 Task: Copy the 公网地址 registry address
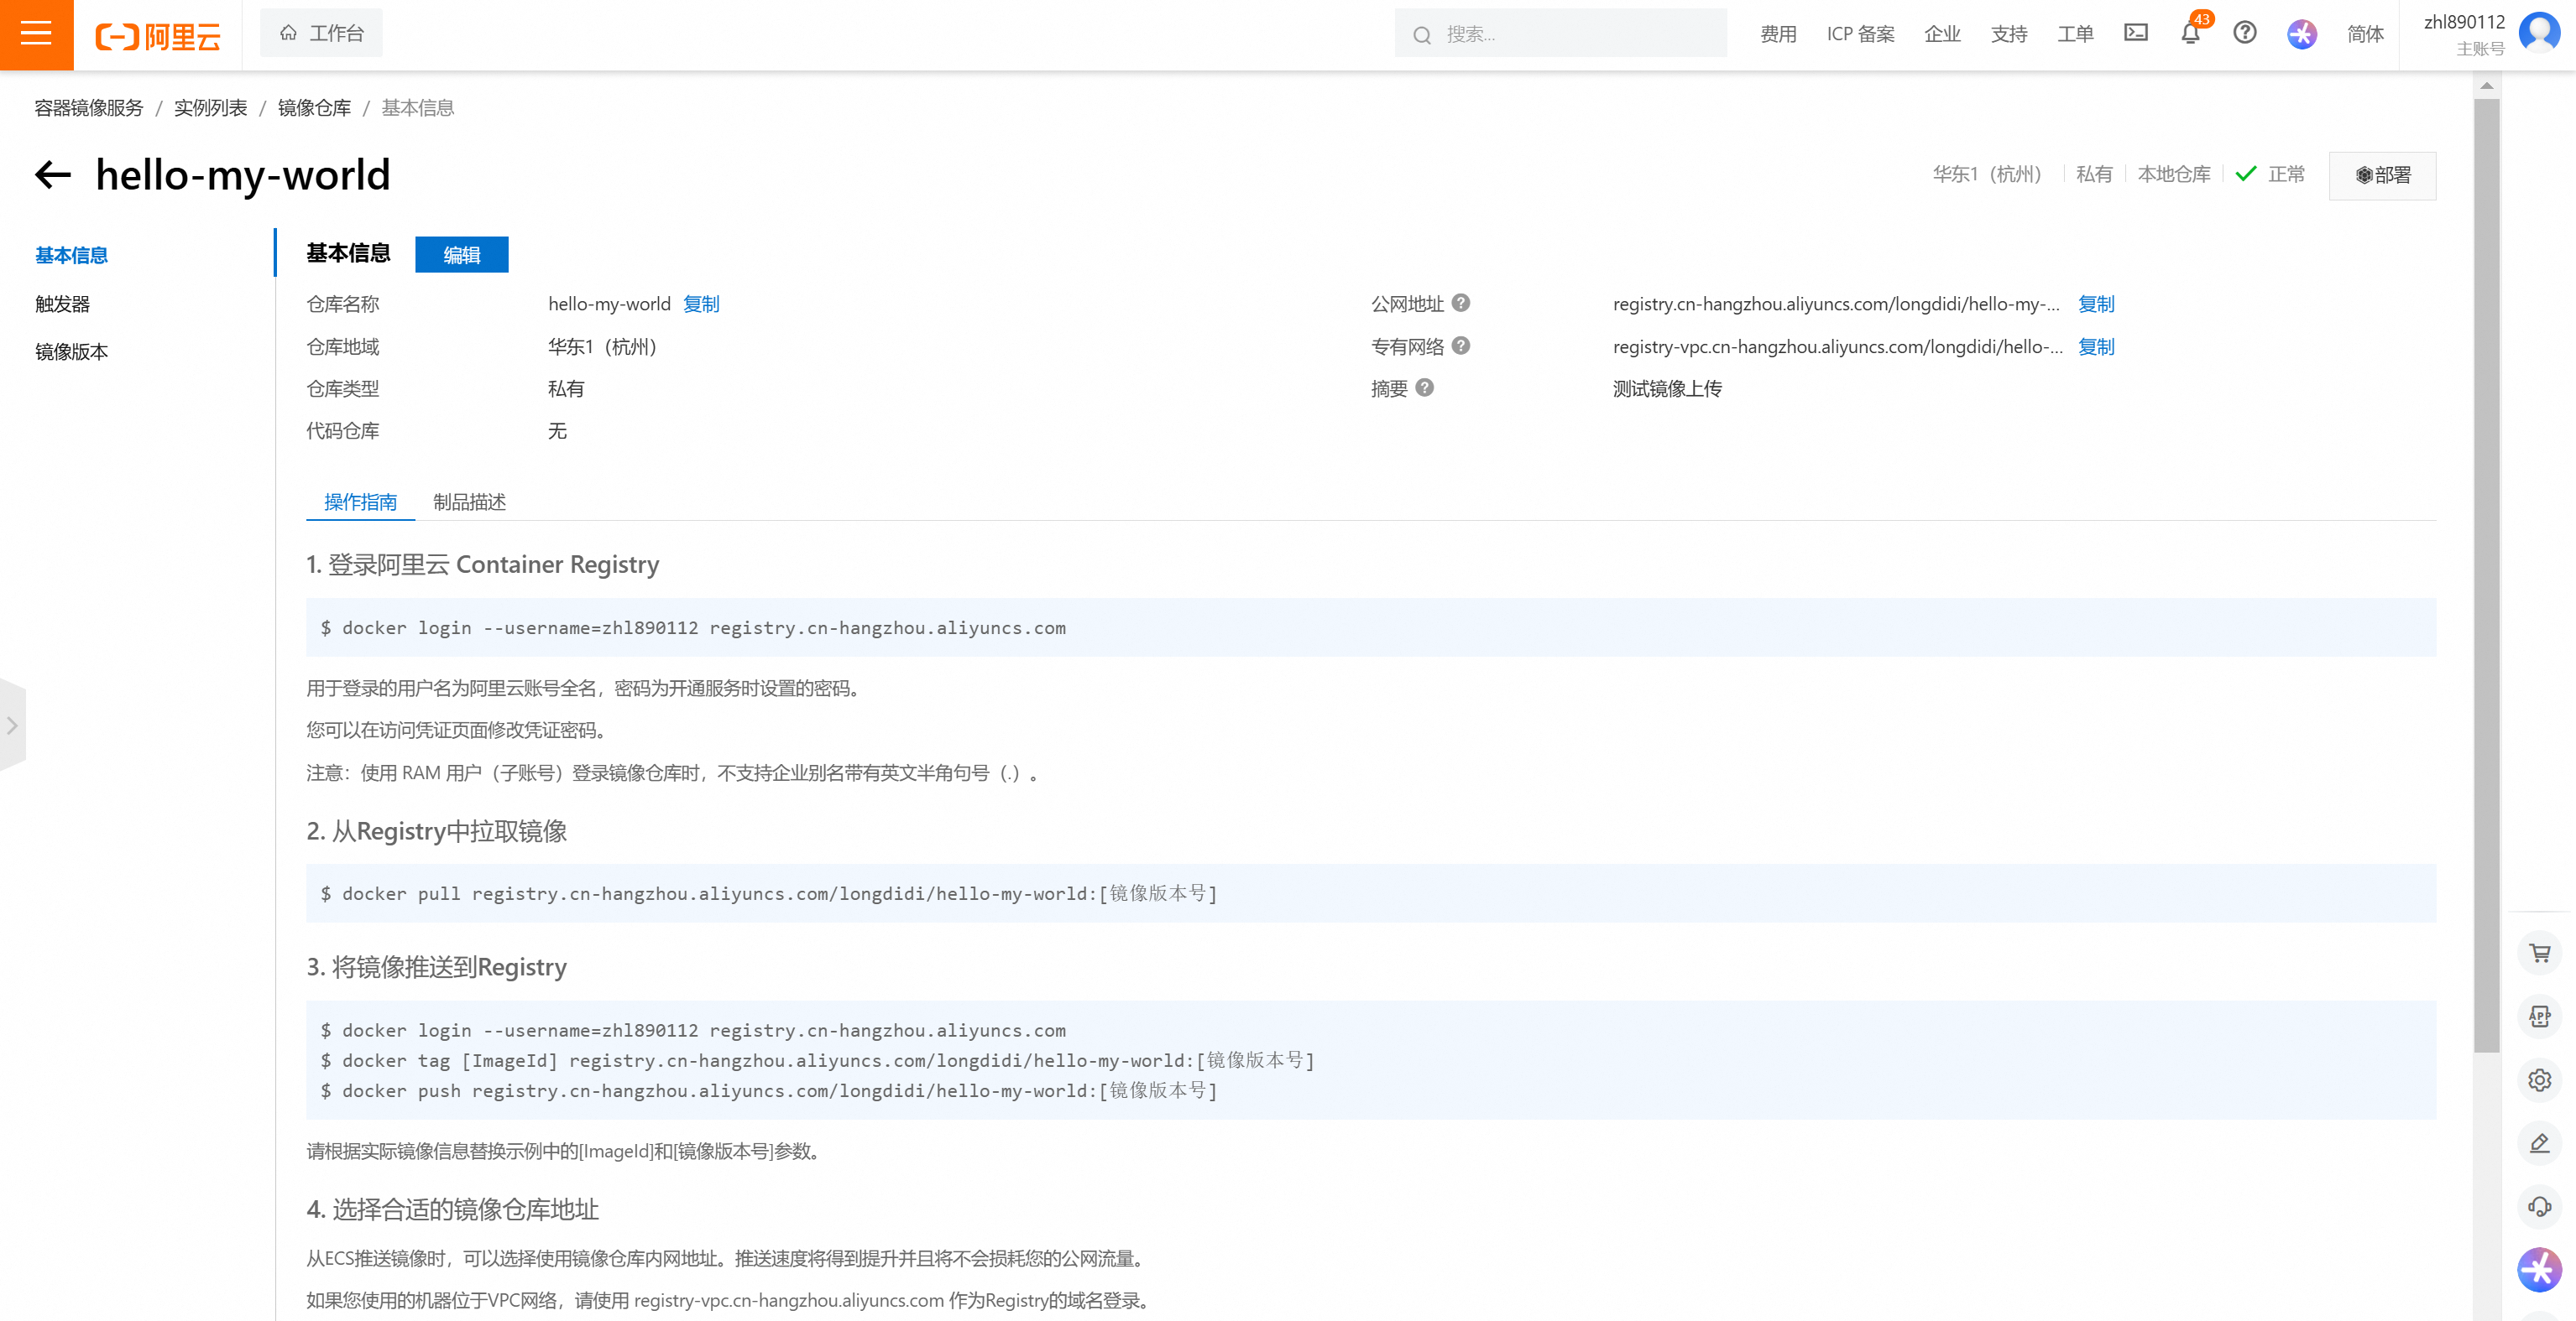pos(2095,304)
